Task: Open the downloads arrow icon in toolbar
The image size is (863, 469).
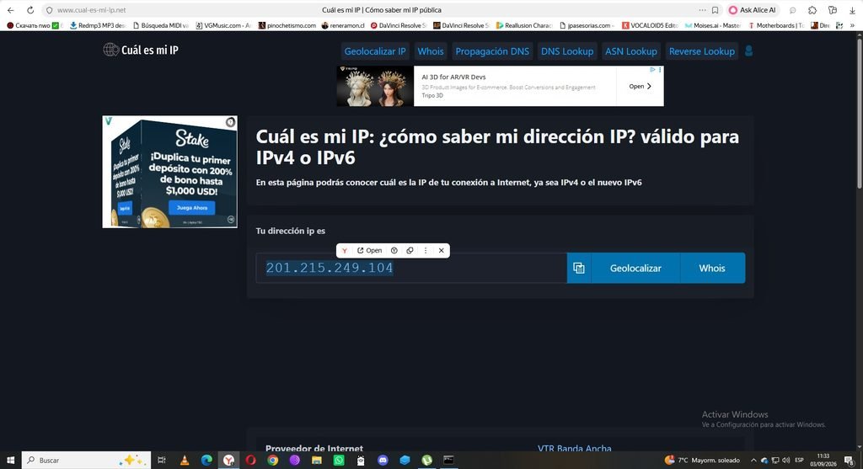Action: click(x=852, y=10)
